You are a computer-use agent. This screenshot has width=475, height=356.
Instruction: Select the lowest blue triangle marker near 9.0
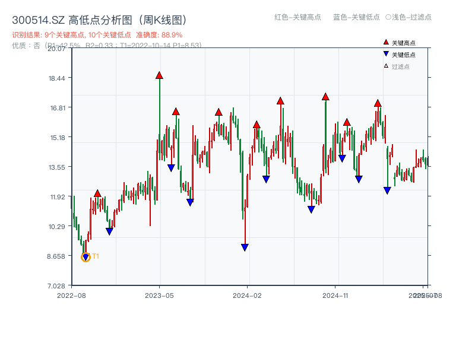click(x=246, y=248)
